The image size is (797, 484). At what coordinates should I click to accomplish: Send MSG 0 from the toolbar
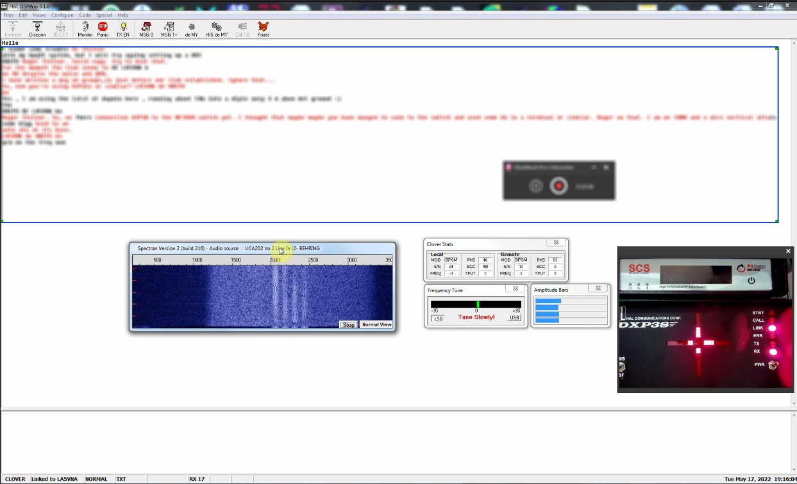146,28
